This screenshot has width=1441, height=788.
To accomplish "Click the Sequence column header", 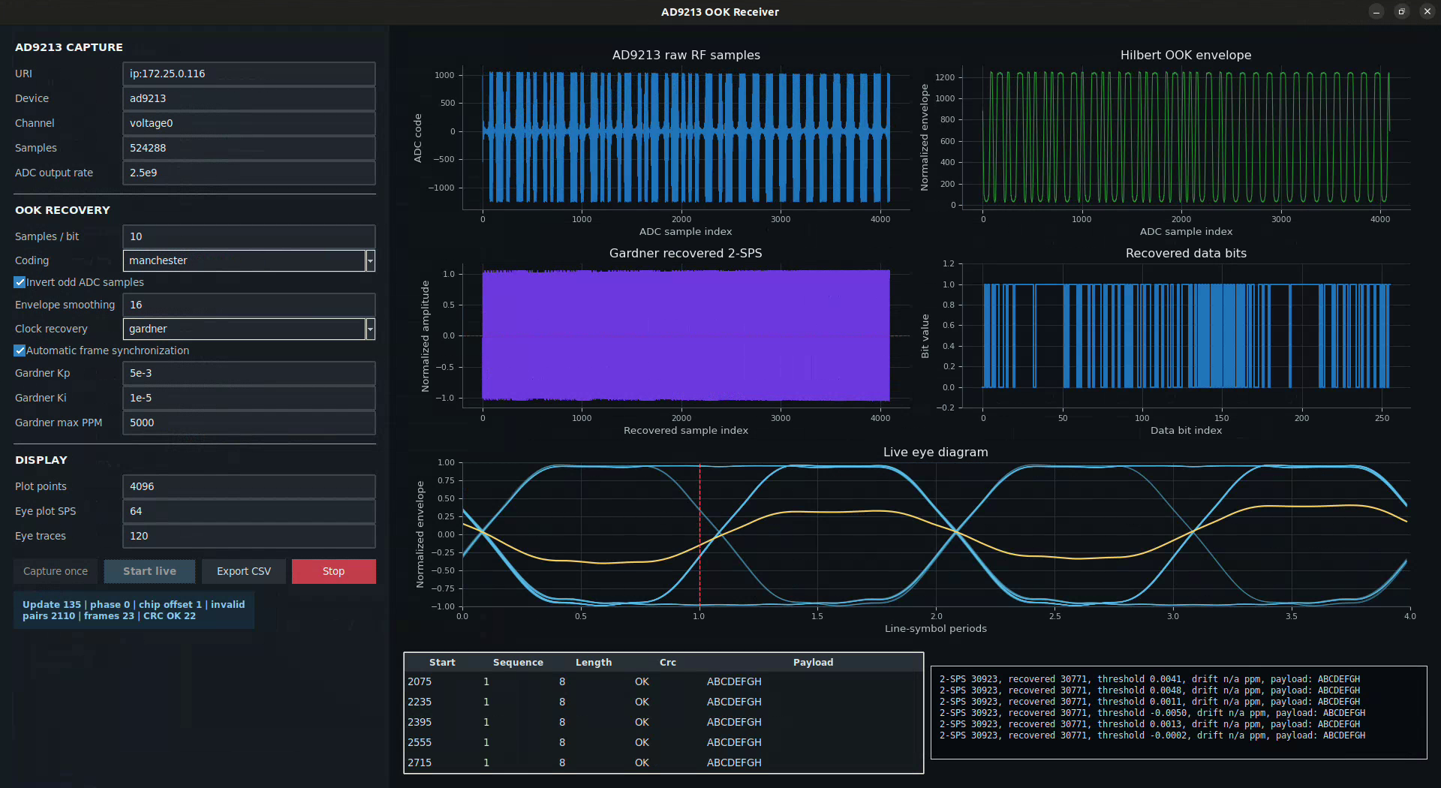I will [x=518, y=662].
